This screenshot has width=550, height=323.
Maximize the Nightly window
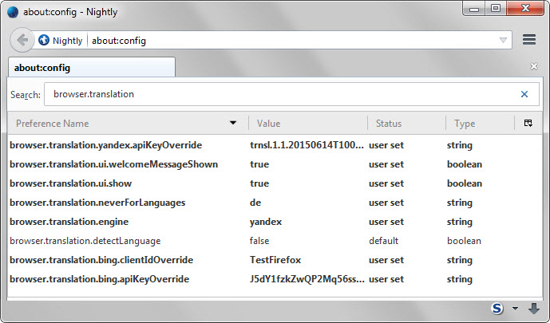click(495, 9)
